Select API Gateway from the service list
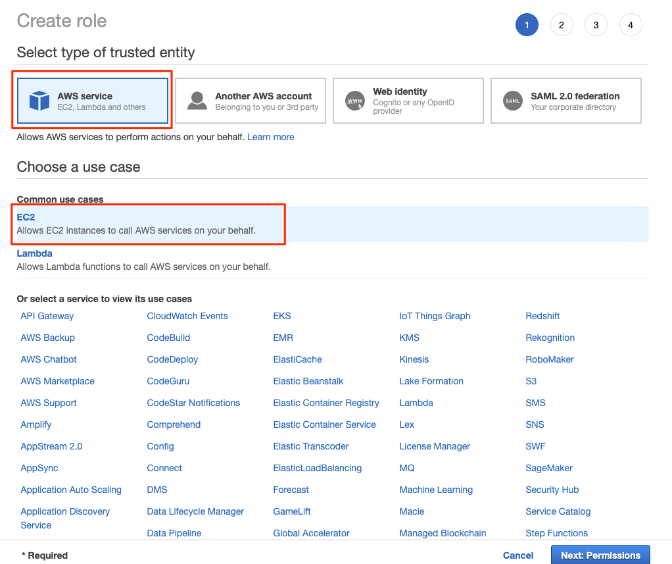672x564 pixels. (47, 316)
